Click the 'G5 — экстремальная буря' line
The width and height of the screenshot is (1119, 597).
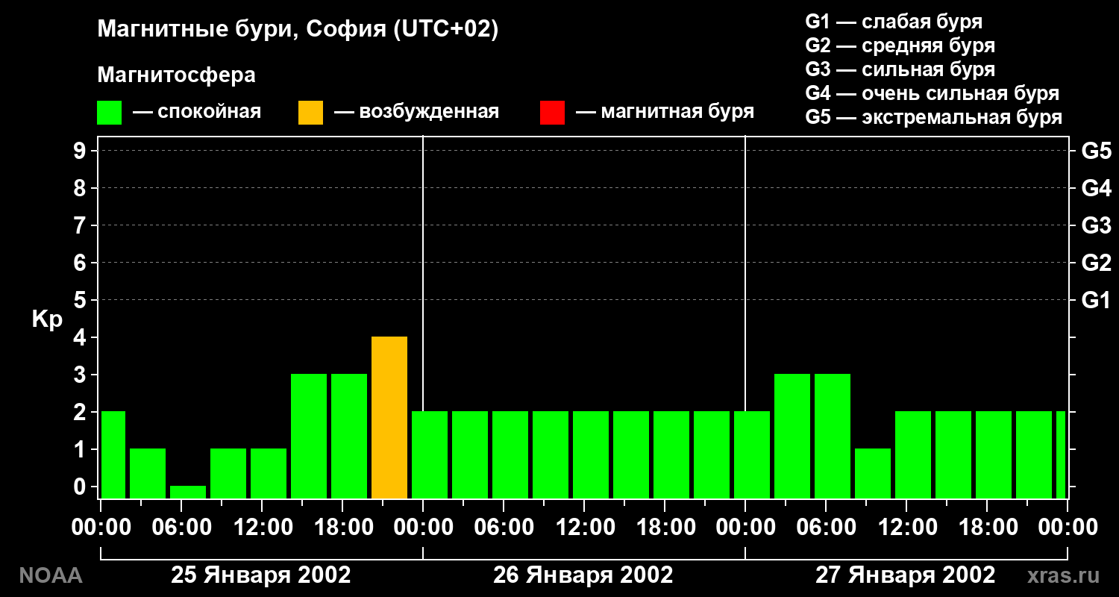(933, 117)
